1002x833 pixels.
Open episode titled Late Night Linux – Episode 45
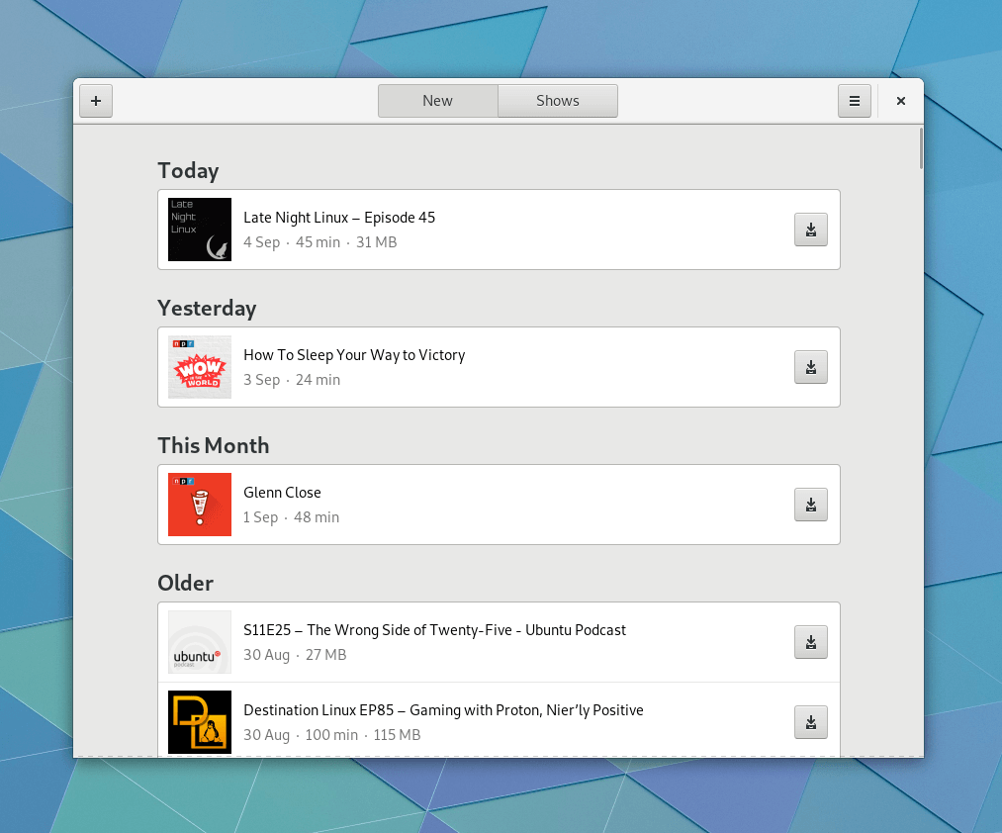339,218
